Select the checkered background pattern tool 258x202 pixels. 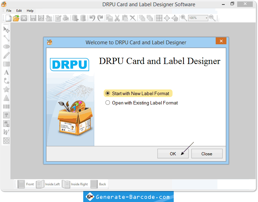click(7, 141)
